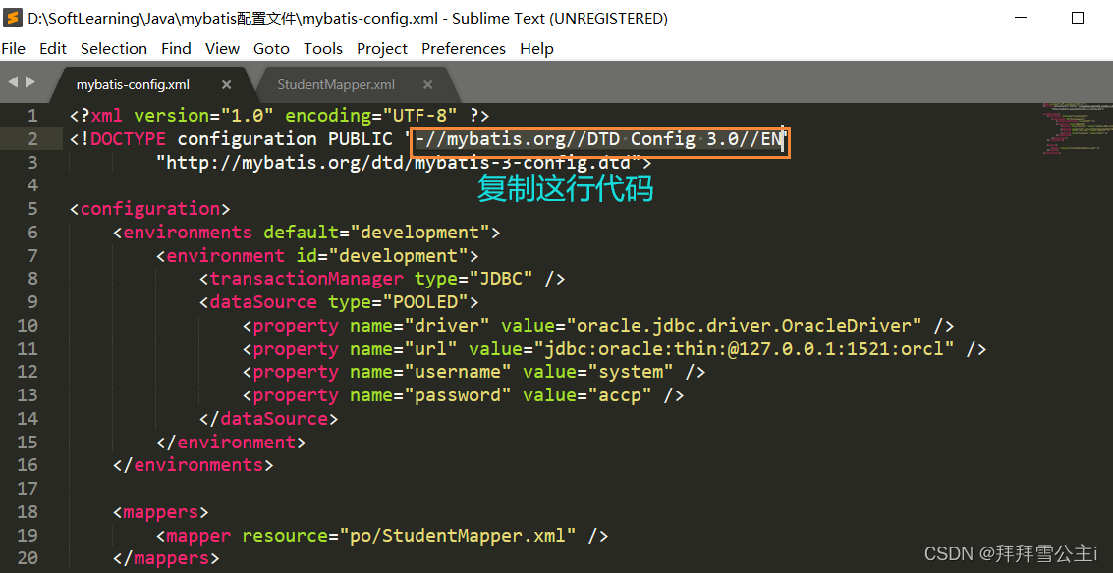1113x573 pixels.
Task: Click the Sublime Text title bar icon
Action: 12,19
